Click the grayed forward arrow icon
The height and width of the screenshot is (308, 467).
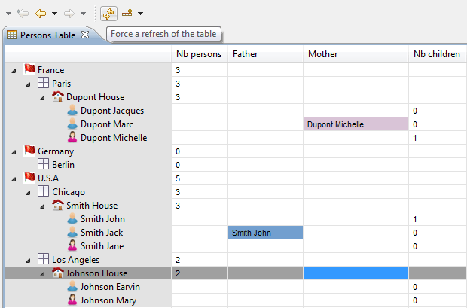point(69,14)
